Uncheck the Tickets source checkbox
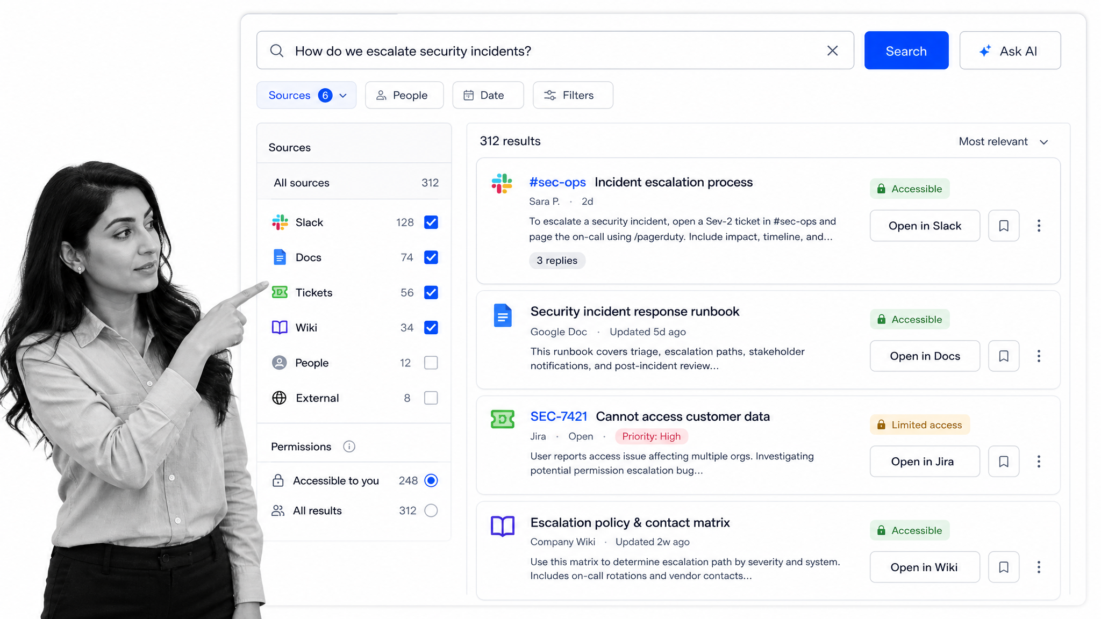This screenshot has height=619, width=1101. point(431,292)
